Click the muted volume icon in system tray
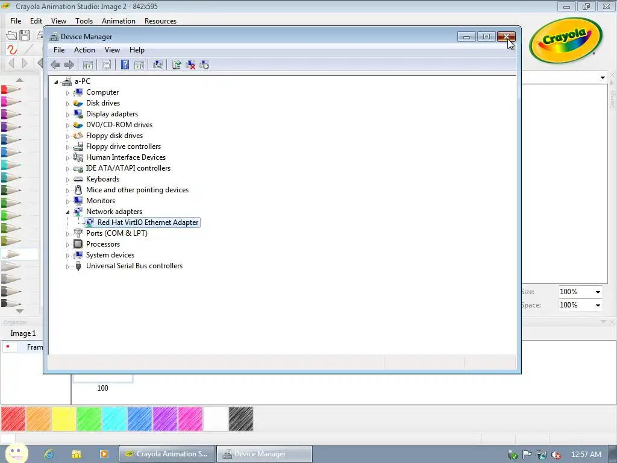This screenshot has width=617, height=463. (556, 455)
